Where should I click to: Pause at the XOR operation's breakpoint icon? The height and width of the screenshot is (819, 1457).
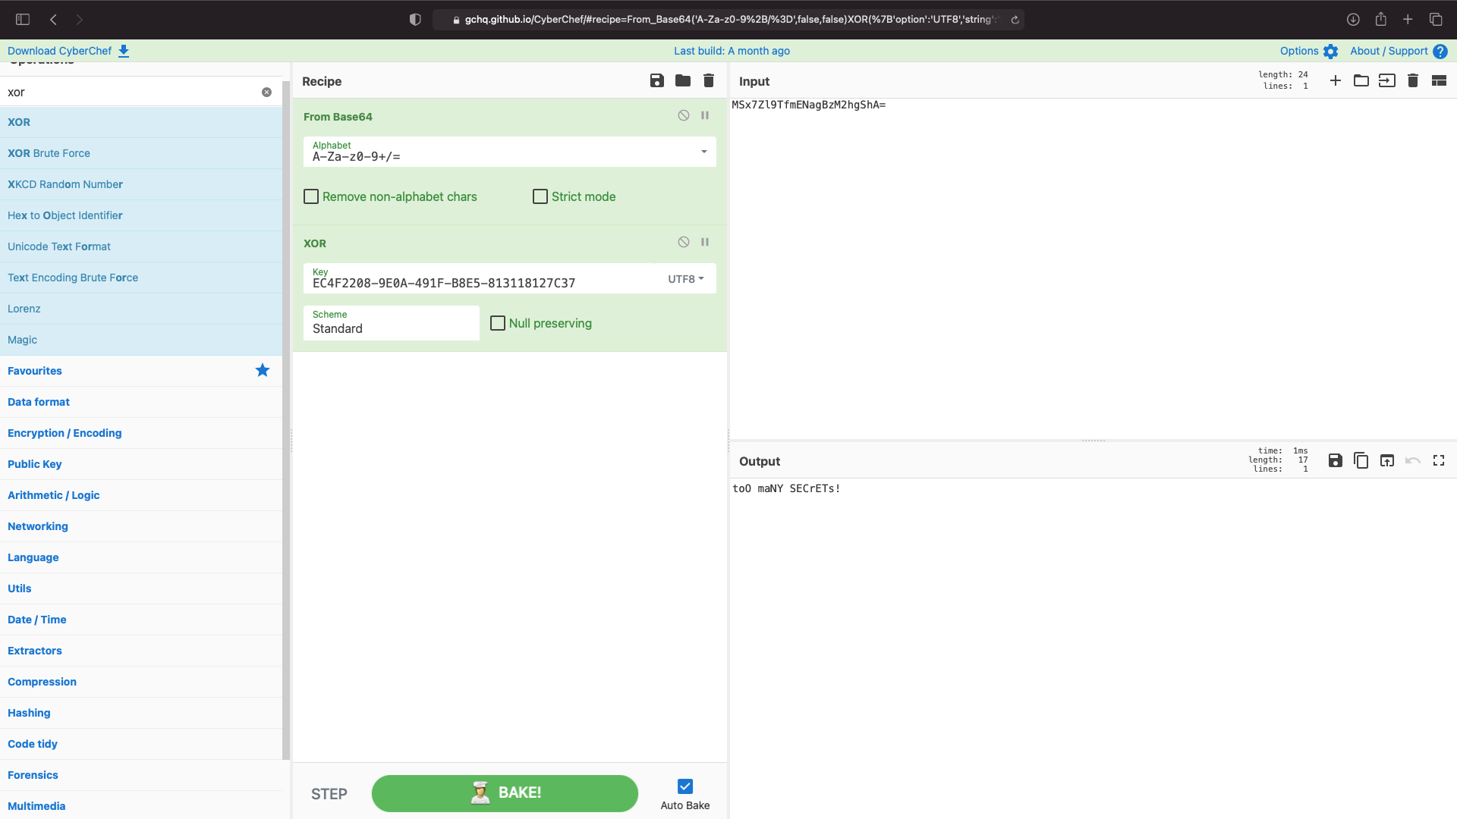(705, 242)
